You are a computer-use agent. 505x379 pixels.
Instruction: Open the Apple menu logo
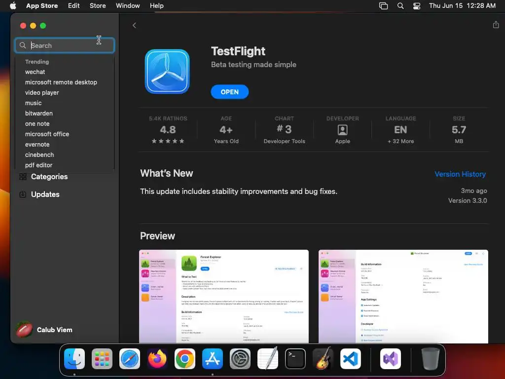[x=13, y=5]
